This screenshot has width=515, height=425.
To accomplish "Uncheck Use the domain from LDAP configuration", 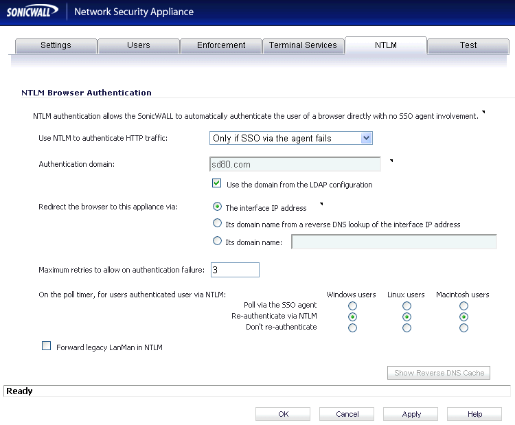I will (x=217, y=184).
